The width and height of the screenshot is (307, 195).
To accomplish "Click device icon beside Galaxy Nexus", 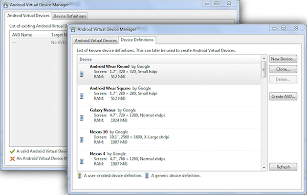I will coord(82,118).
